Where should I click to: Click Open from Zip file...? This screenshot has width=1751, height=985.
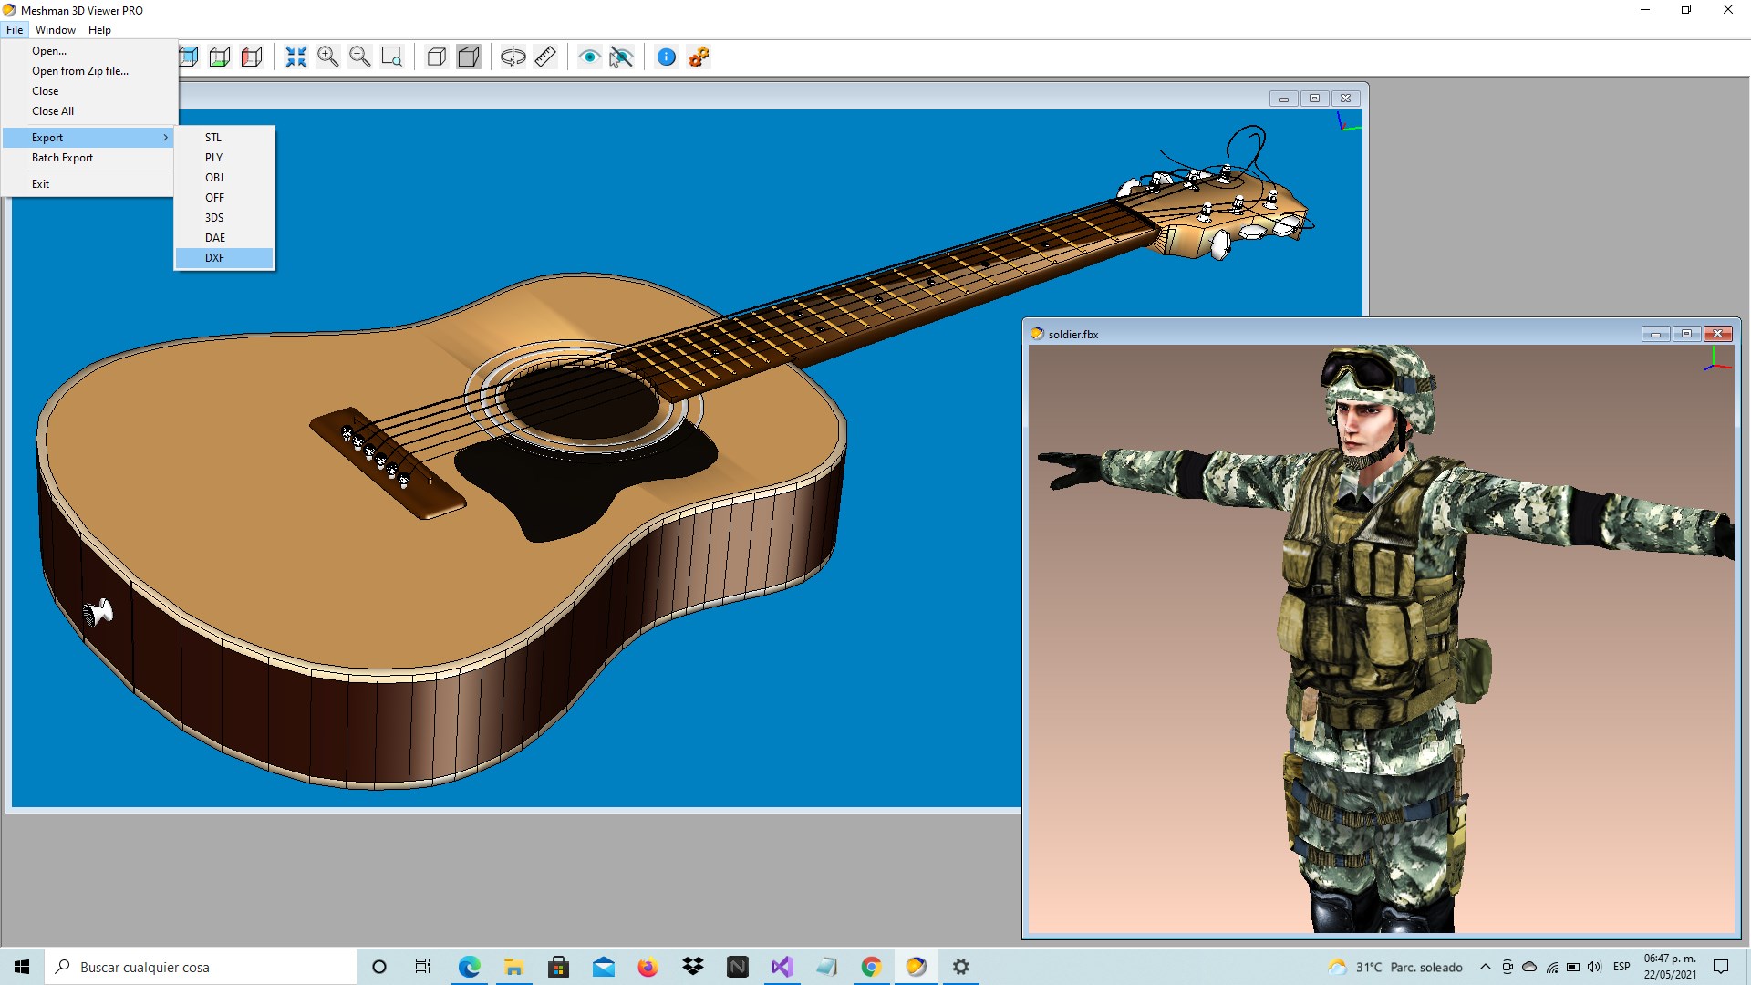[80, 71]
